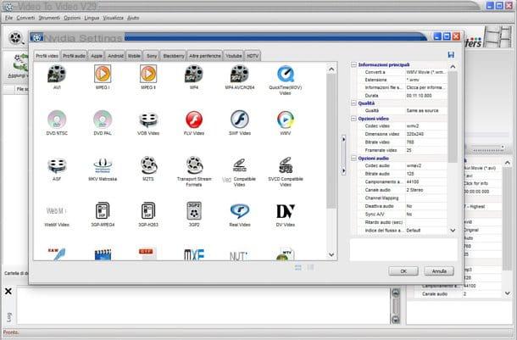517x340 pixels.
Task: Choose Transport Stream Formats icon
Action: [194, 165]
